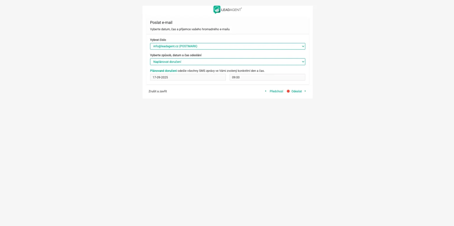Expand the chevron on info@leadagent.cz sender field
The image size is (454, 226).
point(303,46)
